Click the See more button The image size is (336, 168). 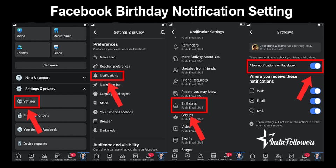[x=51, y=65]
